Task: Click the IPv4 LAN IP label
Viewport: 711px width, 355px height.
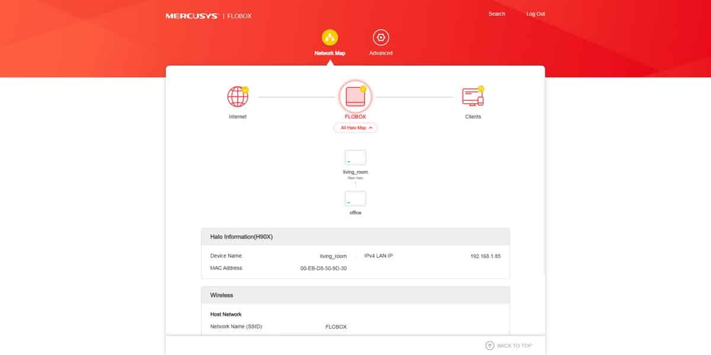Action: (x=379, y=256)
